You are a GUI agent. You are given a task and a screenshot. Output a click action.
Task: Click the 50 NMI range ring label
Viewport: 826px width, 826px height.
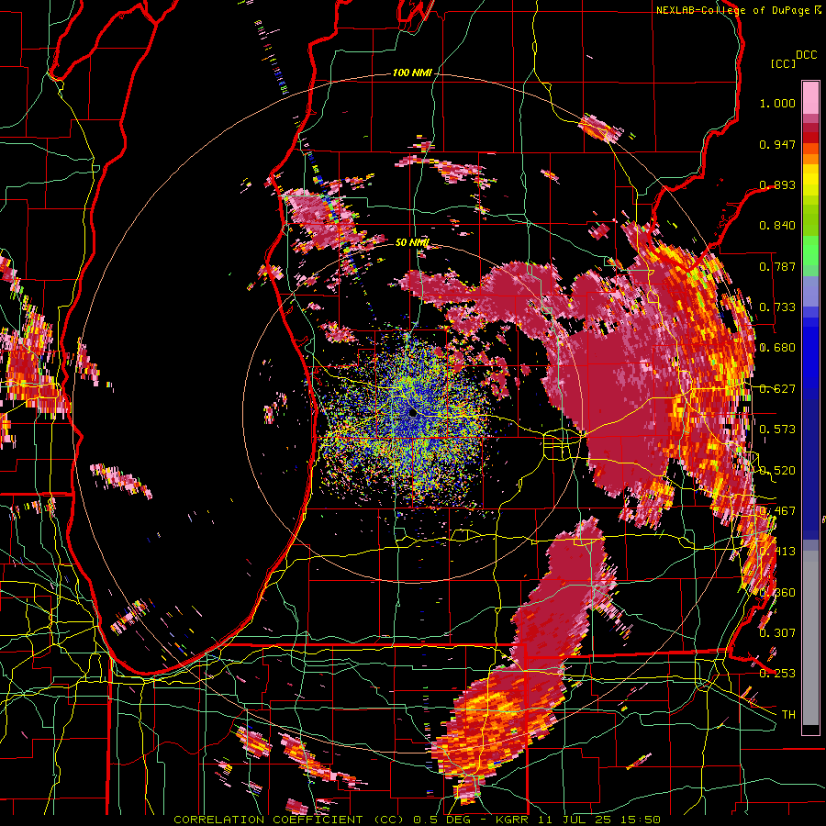[x=412, y=242]
